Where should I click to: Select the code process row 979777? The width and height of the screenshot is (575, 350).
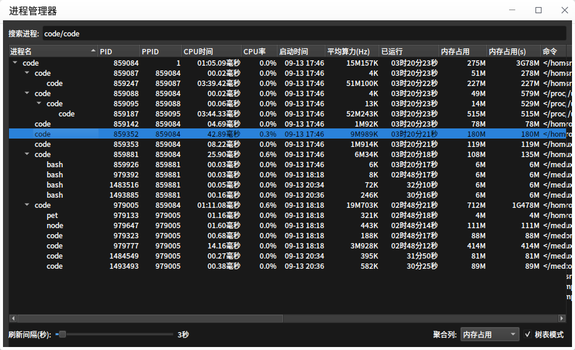287,245
